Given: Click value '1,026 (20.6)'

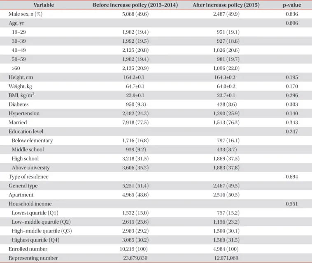Looking at the screenshot, I should (226, 50).
